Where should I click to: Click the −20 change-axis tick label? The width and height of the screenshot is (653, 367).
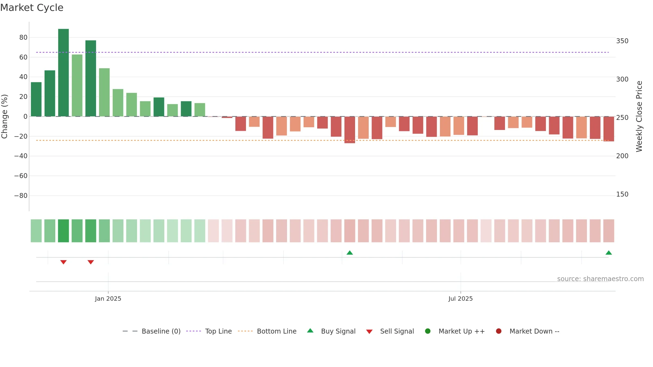click(x=21, y=136)
